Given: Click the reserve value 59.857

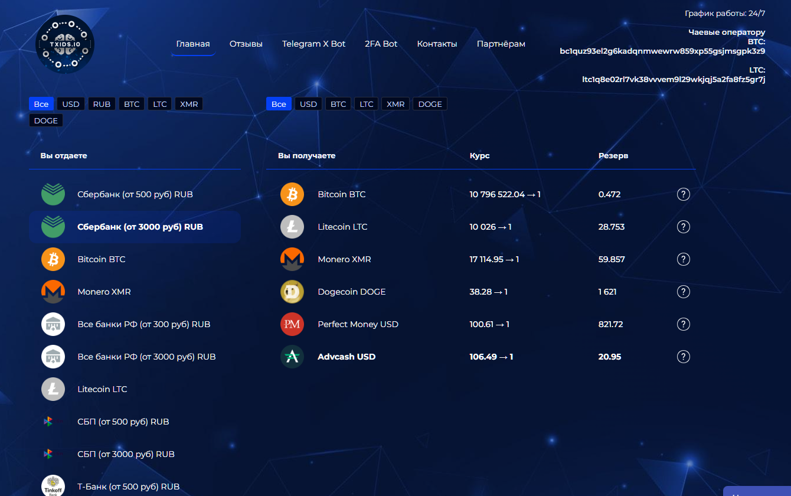Looking at the screenshot, I should [x=612, y=259].
